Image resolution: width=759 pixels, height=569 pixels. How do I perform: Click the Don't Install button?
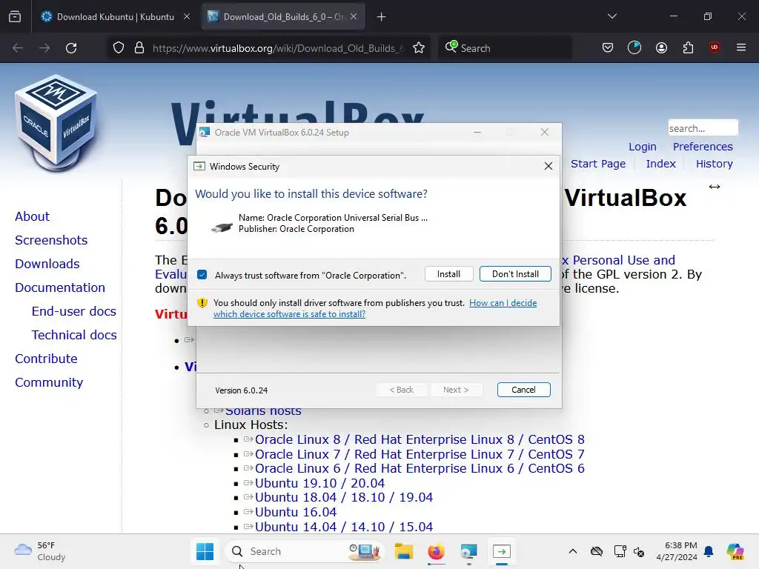pos(515,274)
